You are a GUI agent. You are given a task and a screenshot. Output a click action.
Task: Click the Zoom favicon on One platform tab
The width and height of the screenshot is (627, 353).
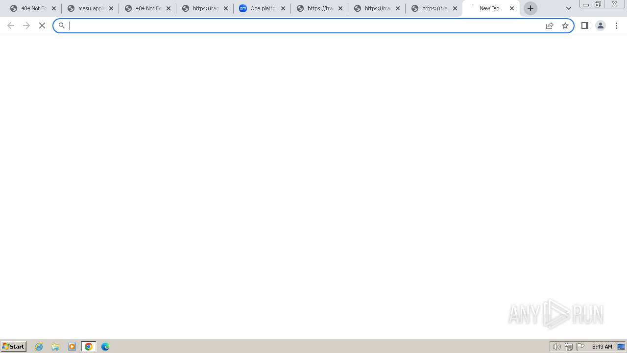243,8
